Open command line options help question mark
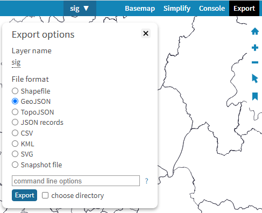 (x=147, y=181)
